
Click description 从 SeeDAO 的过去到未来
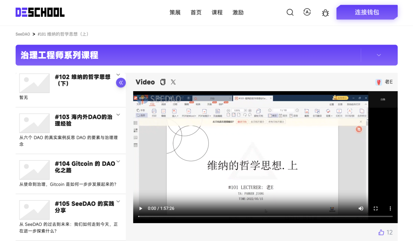(68, 228)
